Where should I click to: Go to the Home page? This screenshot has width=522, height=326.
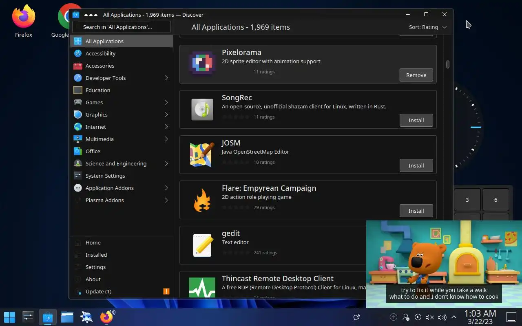click(x=121, y=242)
